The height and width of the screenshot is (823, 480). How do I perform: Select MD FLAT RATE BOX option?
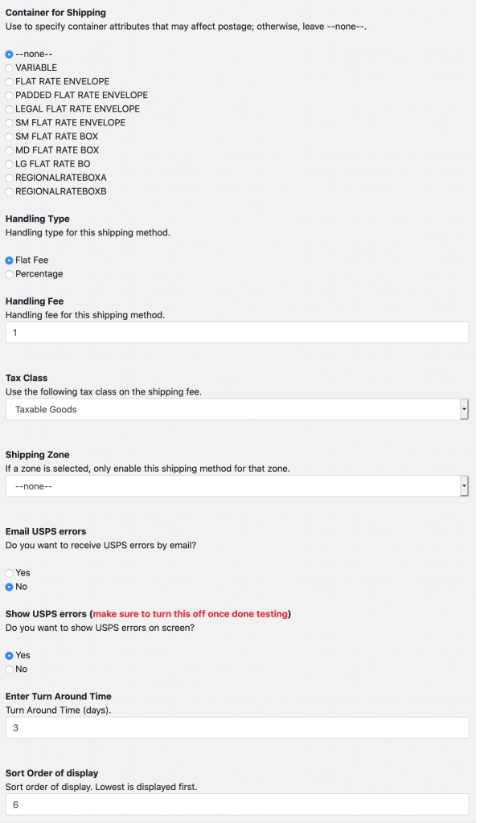tap(9, 150)
